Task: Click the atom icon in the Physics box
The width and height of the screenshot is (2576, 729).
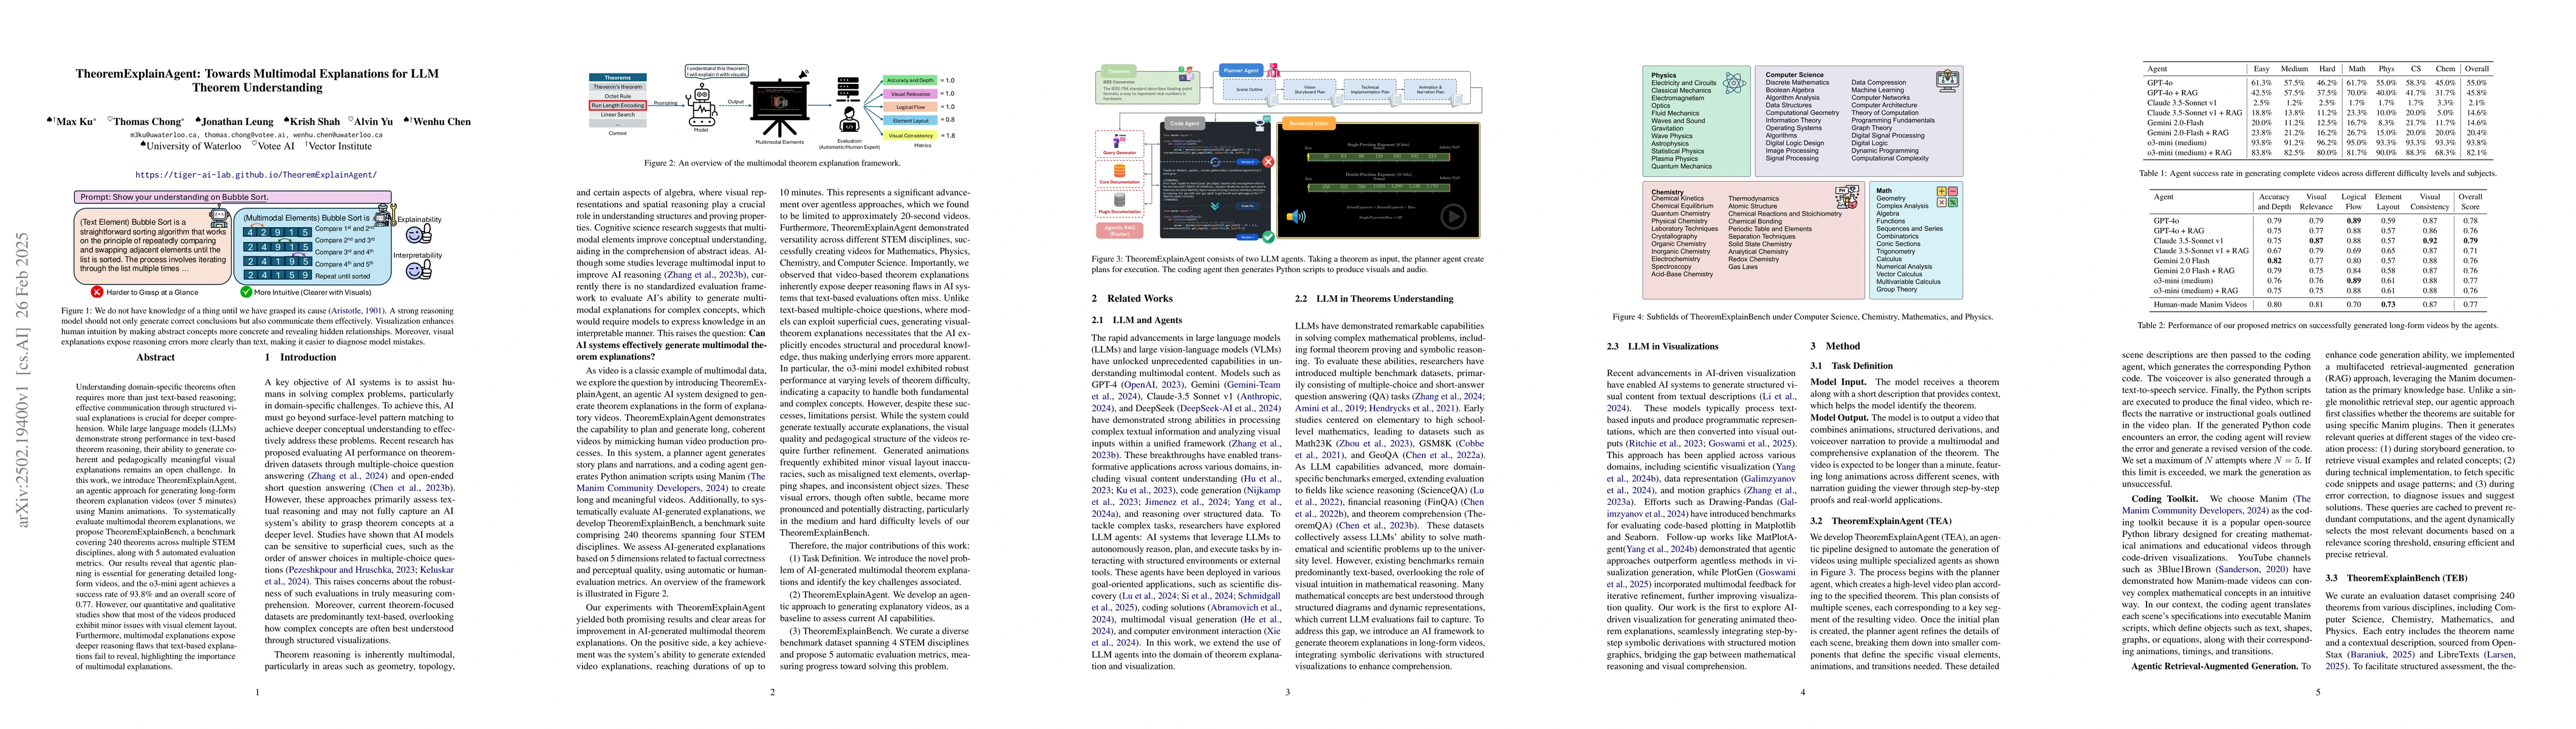Action: 1735,84
